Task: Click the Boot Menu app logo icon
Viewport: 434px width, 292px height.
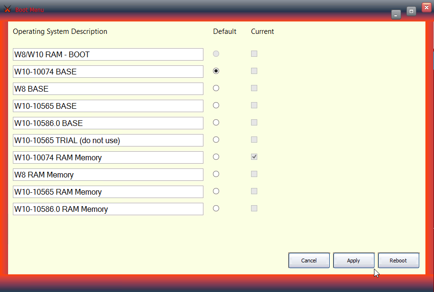Action: coord(8,9)
